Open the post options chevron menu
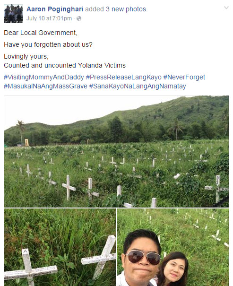 click(226, 8)
